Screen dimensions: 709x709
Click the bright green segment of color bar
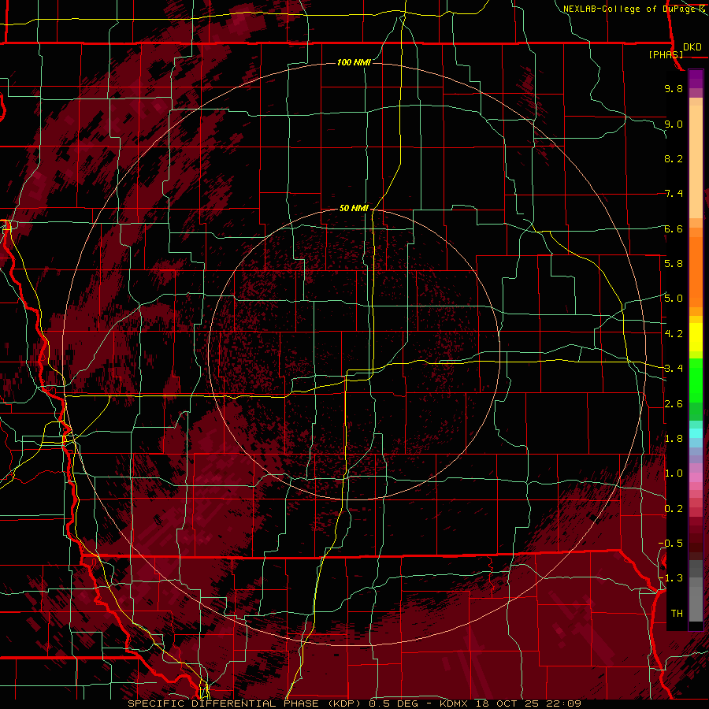(696, 380)
